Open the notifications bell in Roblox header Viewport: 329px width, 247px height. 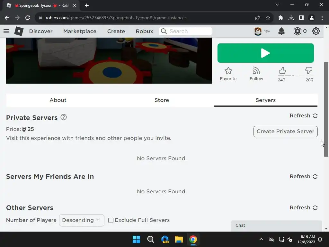click(x=281, y=31)
